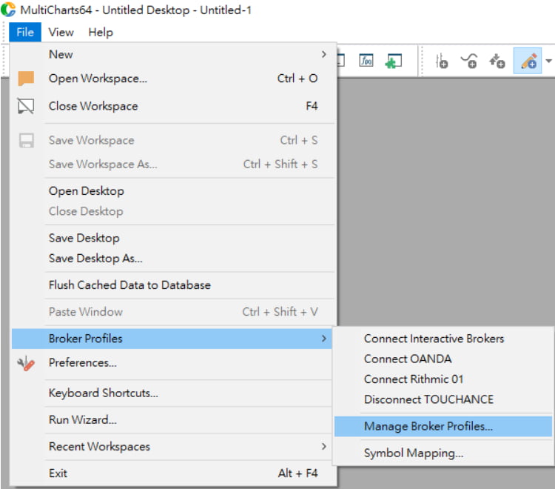Choose Connect Rithmic 01
Viewport: 555px width, 489px height.
443,379
